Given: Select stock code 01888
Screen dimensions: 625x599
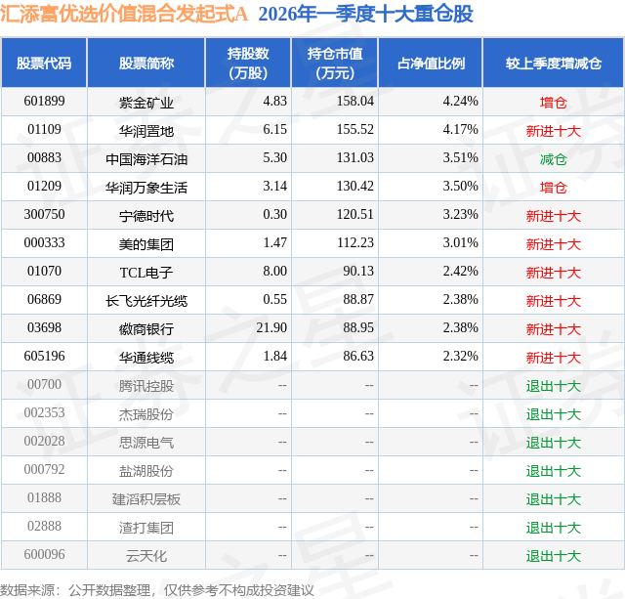Looking at the screenshot, I should [x=44, y=497].
